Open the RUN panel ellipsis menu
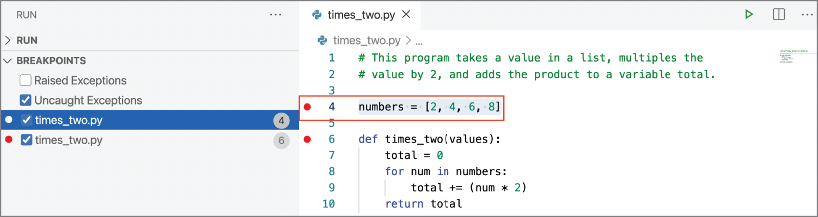This screenshot has height=217, width=818. point(276,15)
